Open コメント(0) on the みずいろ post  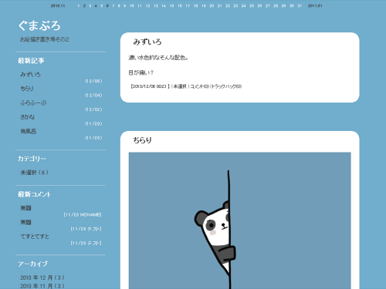pos(199,86)
